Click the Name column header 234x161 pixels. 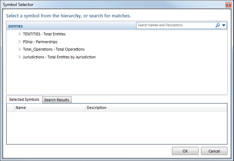point(49,108)
